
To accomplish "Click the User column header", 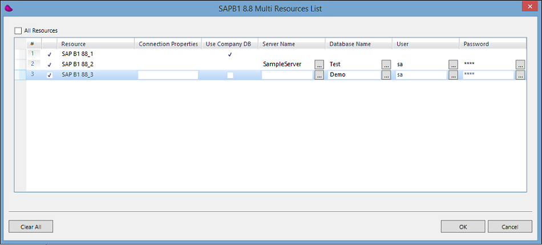I will [426, 44].
